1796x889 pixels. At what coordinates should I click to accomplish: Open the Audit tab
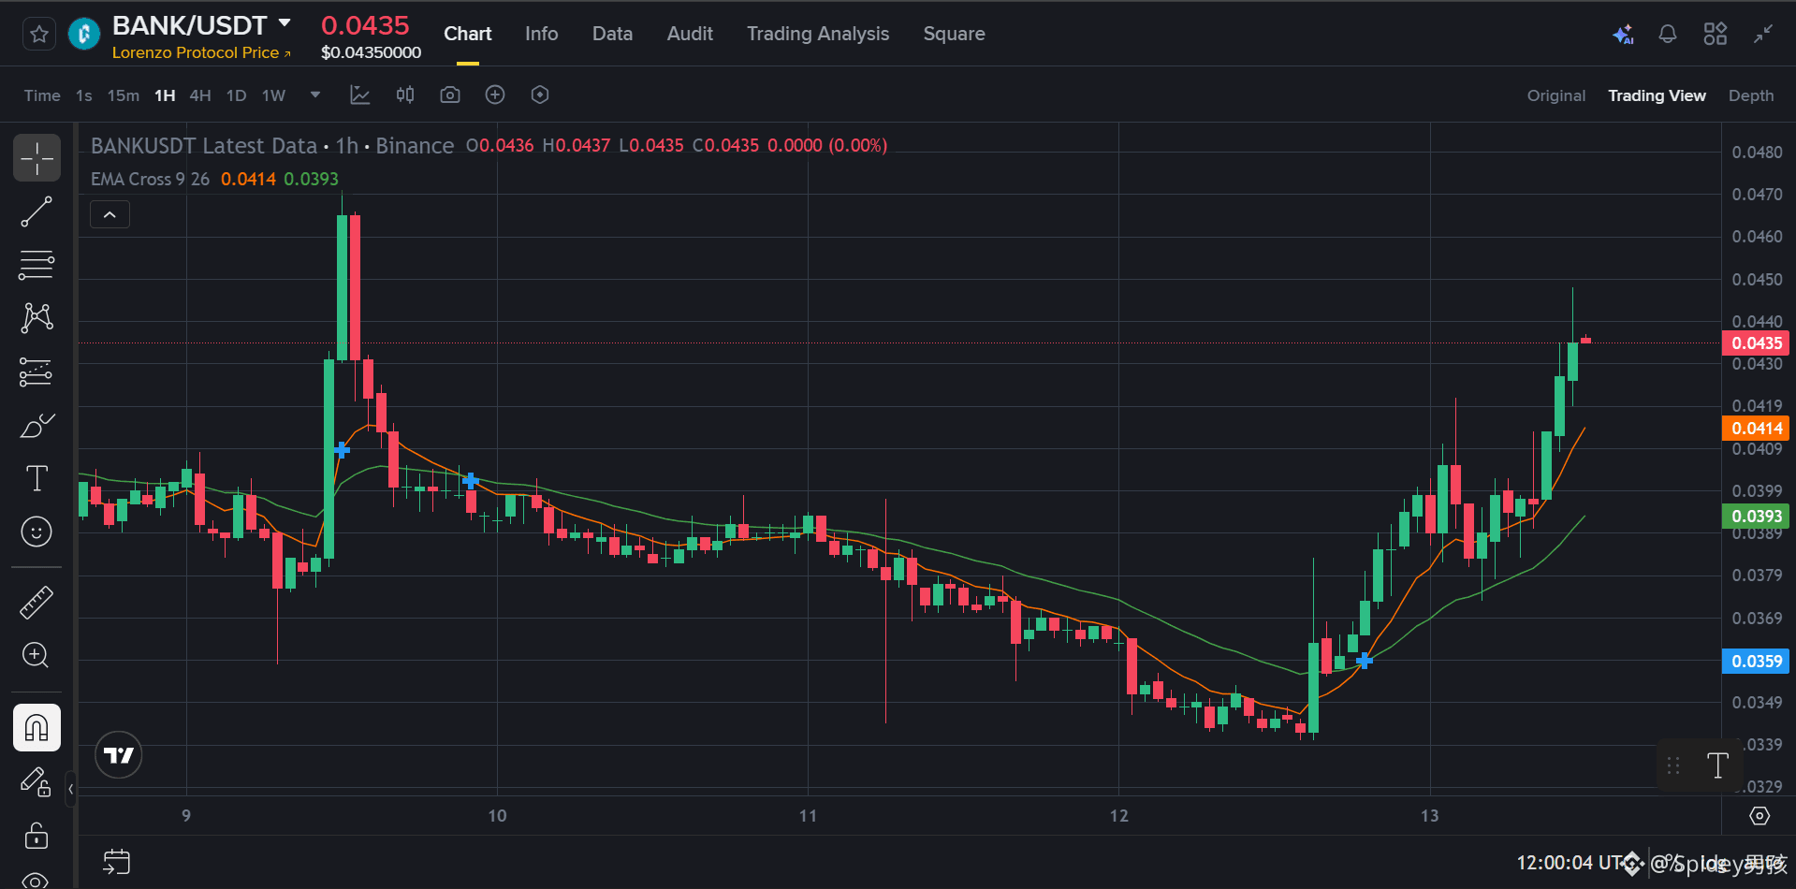(690, 34)
